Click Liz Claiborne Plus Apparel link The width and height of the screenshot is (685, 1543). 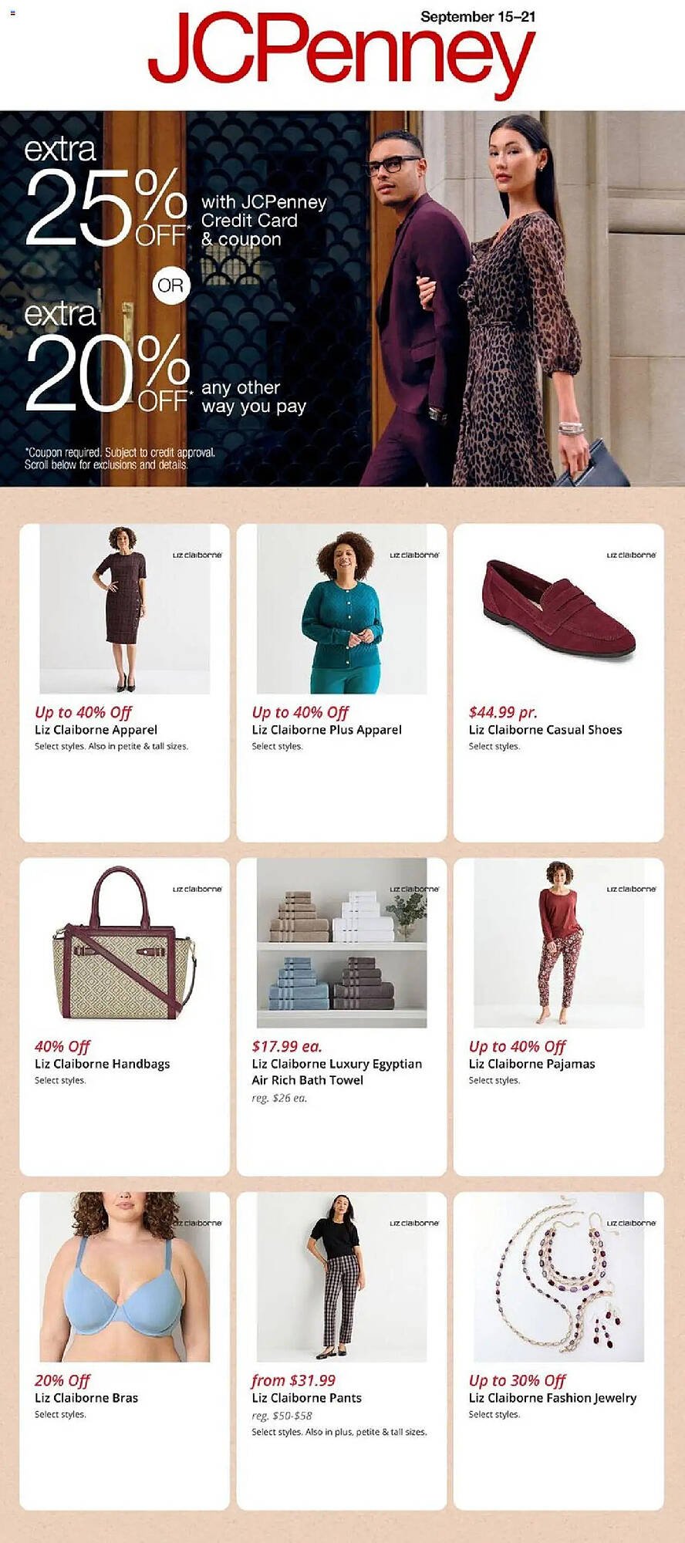(326, 730)
